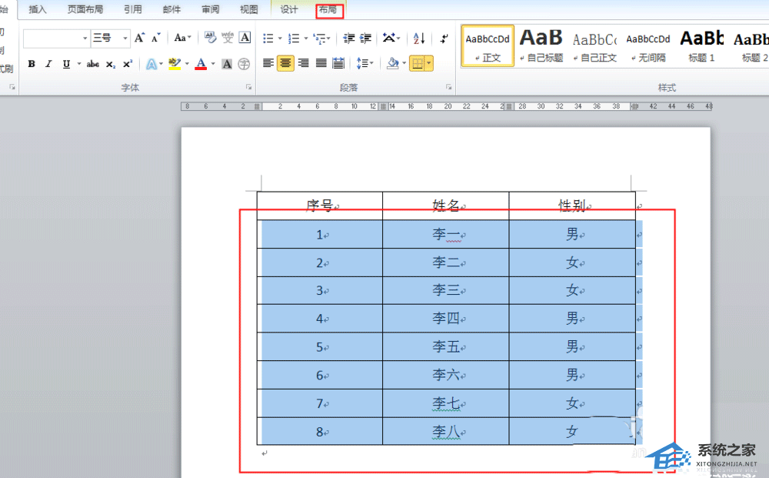This screenshot has height=478, width=769.
Task: Click the subscript icon
Action: click(x=111, y=64)
